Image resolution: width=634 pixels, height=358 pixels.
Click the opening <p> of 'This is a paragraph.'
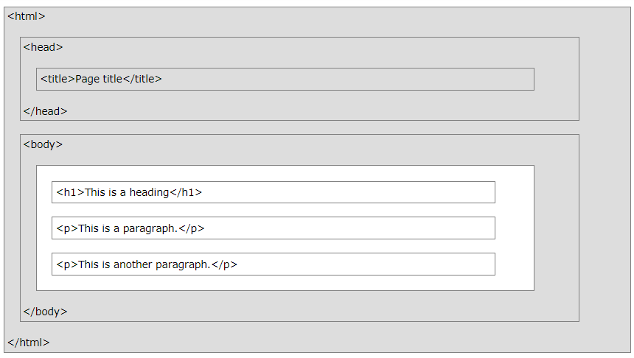click(x=67, y=228)
